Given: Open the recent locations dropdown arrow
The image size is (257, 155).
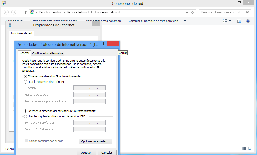Looking at the screenshot, I should [x=20, y=12].
